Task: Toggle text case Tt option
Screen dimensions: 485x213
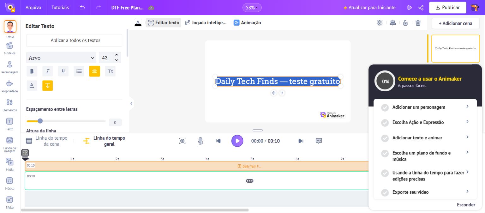Action: (x=110, y=71)
